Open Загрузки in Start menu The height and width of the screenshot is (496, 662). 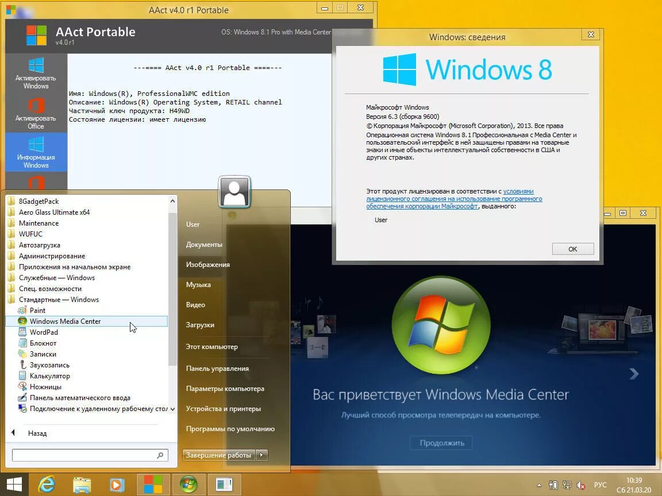pyautogui.click(x=200, y=325)
